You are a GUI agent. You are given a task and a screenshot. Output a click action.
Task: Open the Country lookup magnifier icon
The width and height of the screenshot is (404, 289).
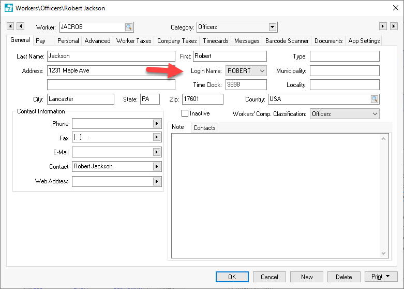[x=374, y=99]
